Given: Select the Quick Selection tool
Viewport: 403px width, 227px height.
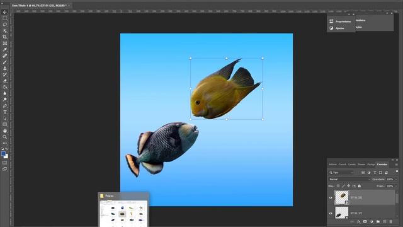Looking at the screenshot, I should [4, 31].
